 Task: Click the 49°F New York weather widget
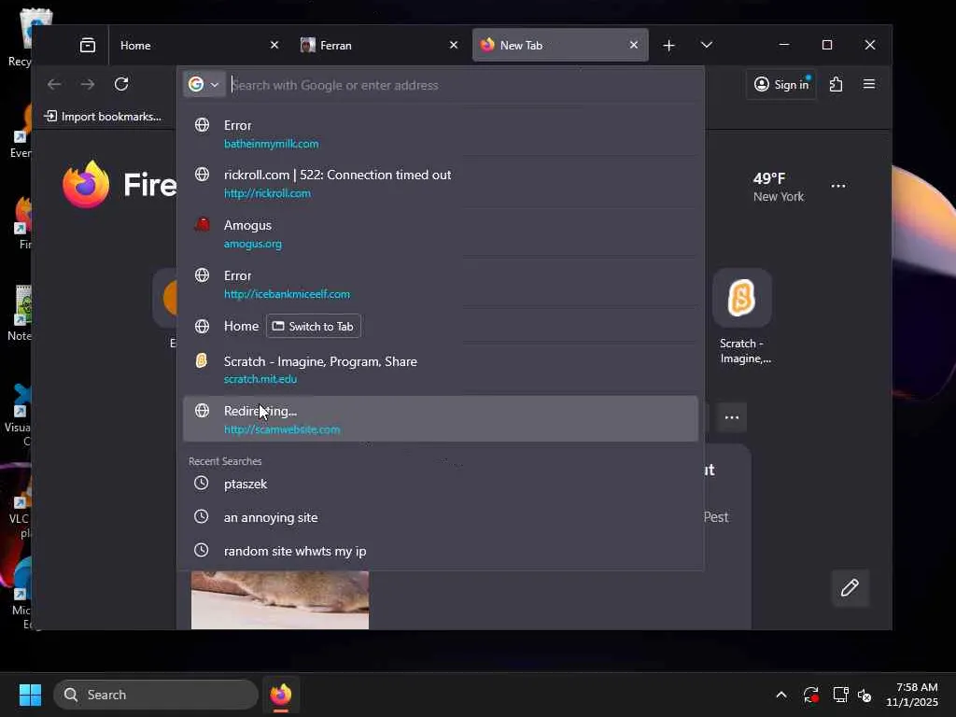coord(779,187)
